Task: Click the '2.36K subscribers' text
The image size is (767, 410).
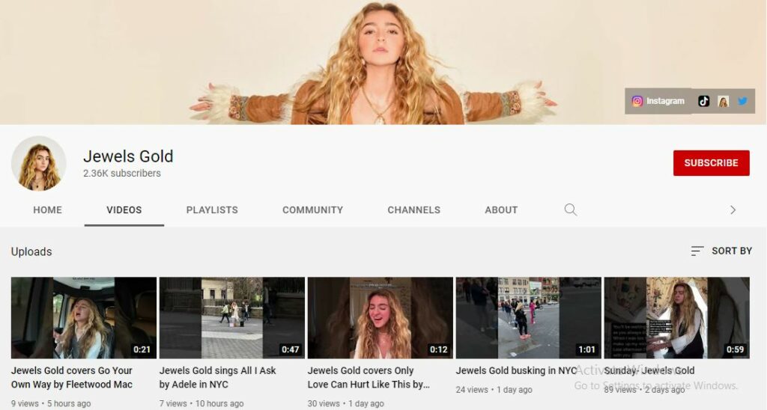Action: pyautogui.click(x=122, y=173)
